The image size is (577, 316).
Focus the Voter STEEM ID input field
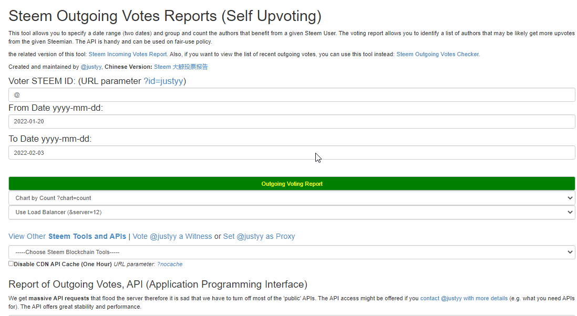pyautogui.click(x=292, y=95)
